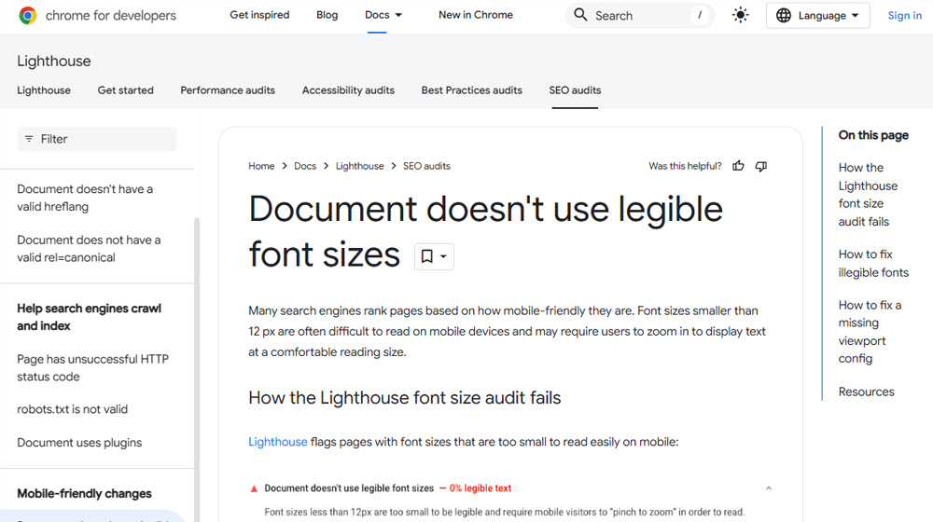933x522 pixels.
Task: Jump to Resources in On this page
Action: point(867,391)
